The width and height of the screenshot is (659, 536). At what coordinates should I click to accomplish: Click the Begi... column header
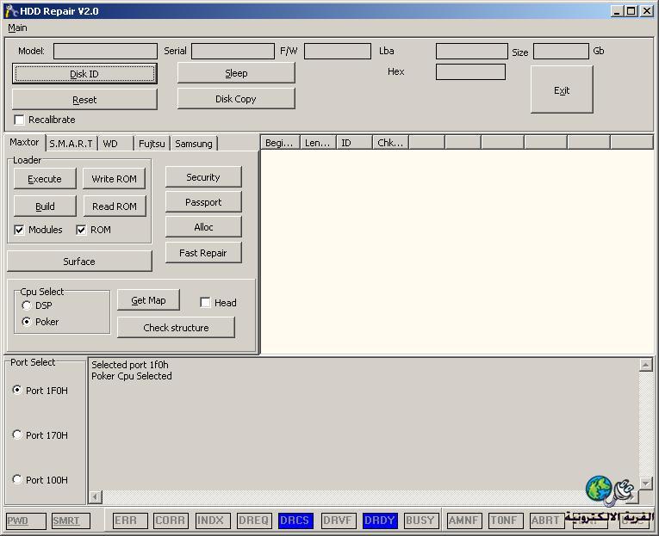[280, 143]
